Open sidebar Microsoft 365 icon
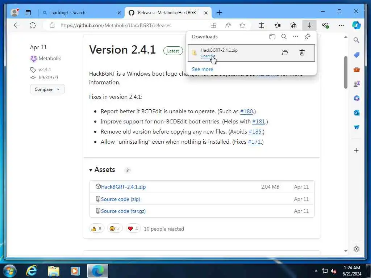The width and height of the screenshot is (371, 278). tap(357, 98)
